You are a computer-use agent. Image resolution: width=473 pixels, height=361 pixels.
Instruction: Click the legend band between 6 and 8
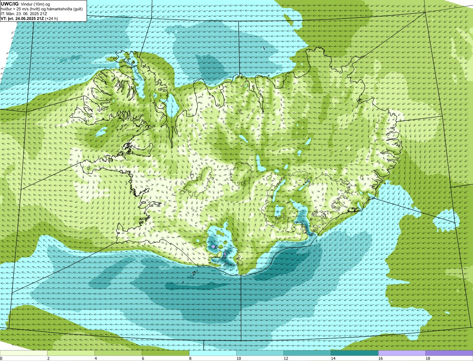(x=166, y=353)
